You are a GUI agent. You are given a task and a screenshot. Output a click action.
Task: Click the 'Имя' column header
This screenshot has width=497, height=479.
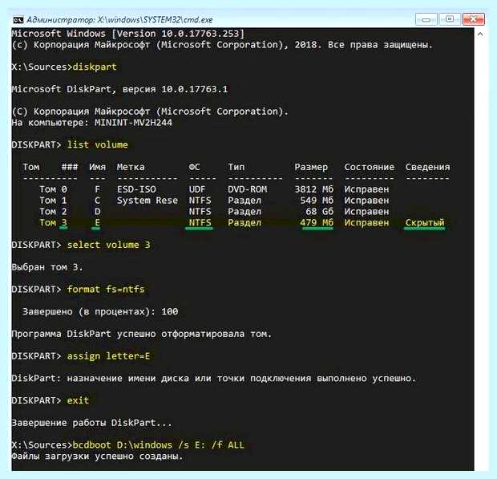[97, 167]
